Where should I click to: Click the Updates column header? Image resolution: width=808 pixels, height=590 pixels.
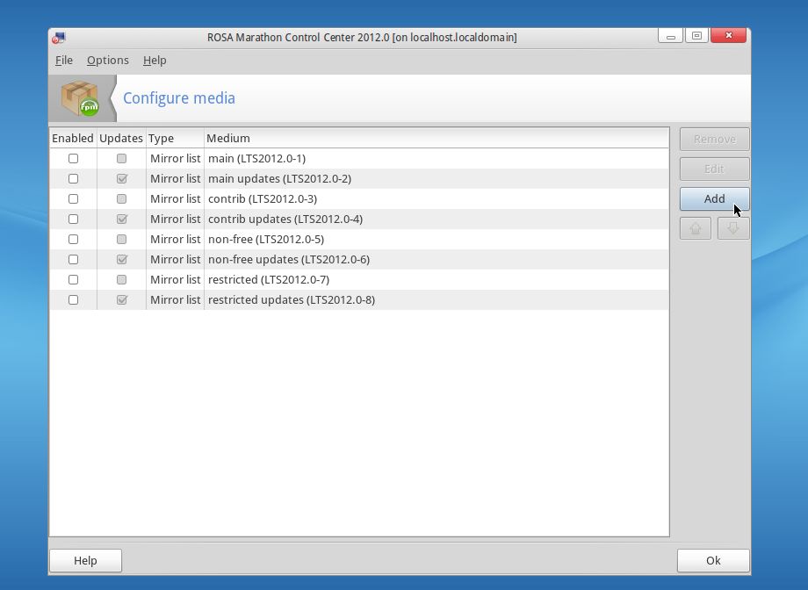pyautogui.click(x=121, y=138)
